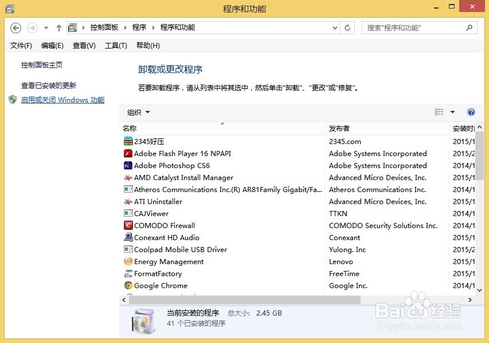Click the search magnifier icon
Image resolution: width=489 pixels, height=343 pixels.
(x=469, y=27)
